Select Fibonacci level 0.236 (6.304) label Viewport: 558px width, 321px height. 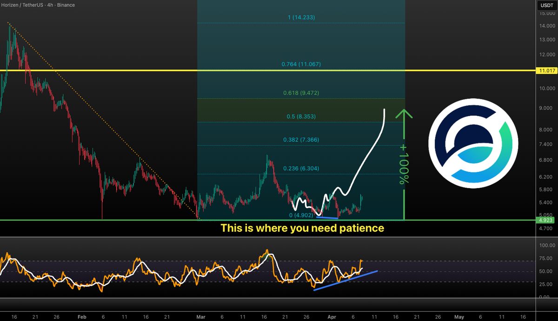[x=301, y=169]
